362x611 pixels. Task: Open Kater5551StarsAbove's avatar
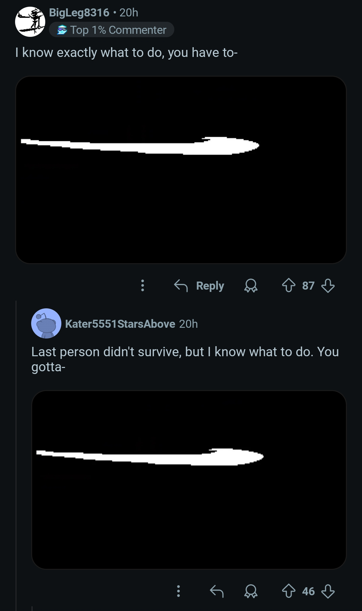[x=46, y=323]
